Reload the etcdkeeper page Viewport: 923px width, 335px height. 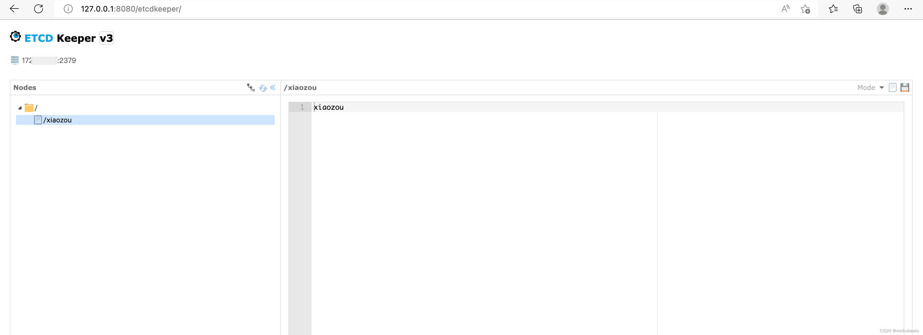point(38,9)
